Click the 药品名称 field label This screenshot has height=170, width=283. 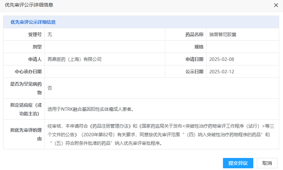(194, 34)
